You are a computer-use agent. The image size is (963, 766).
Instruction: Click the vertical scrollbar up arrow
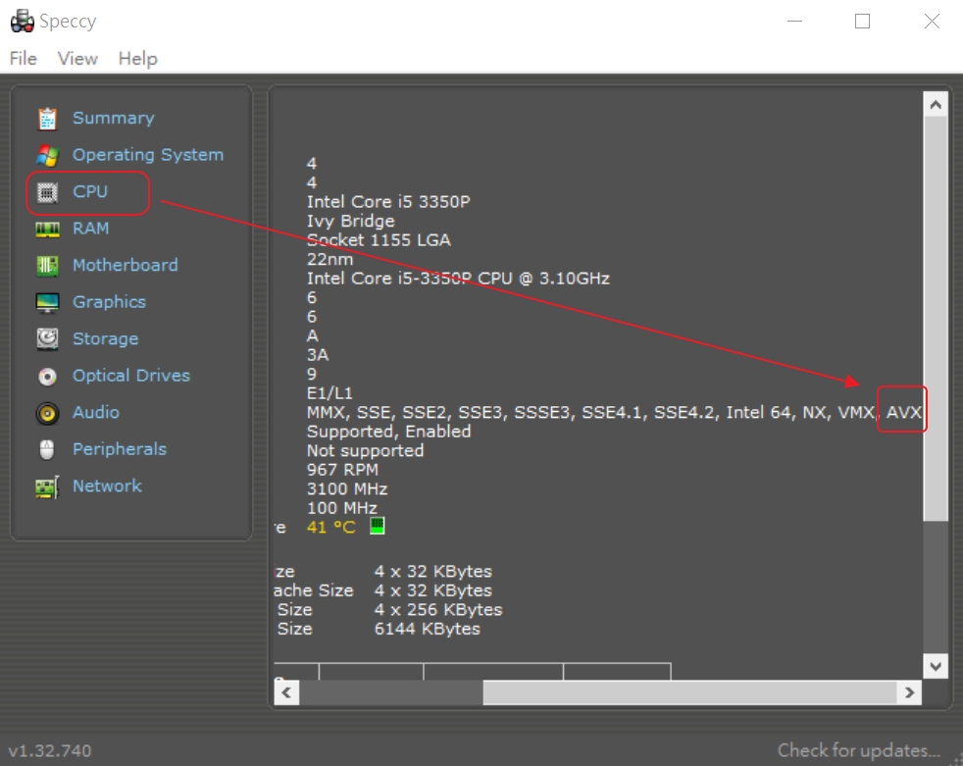(936, 104)
